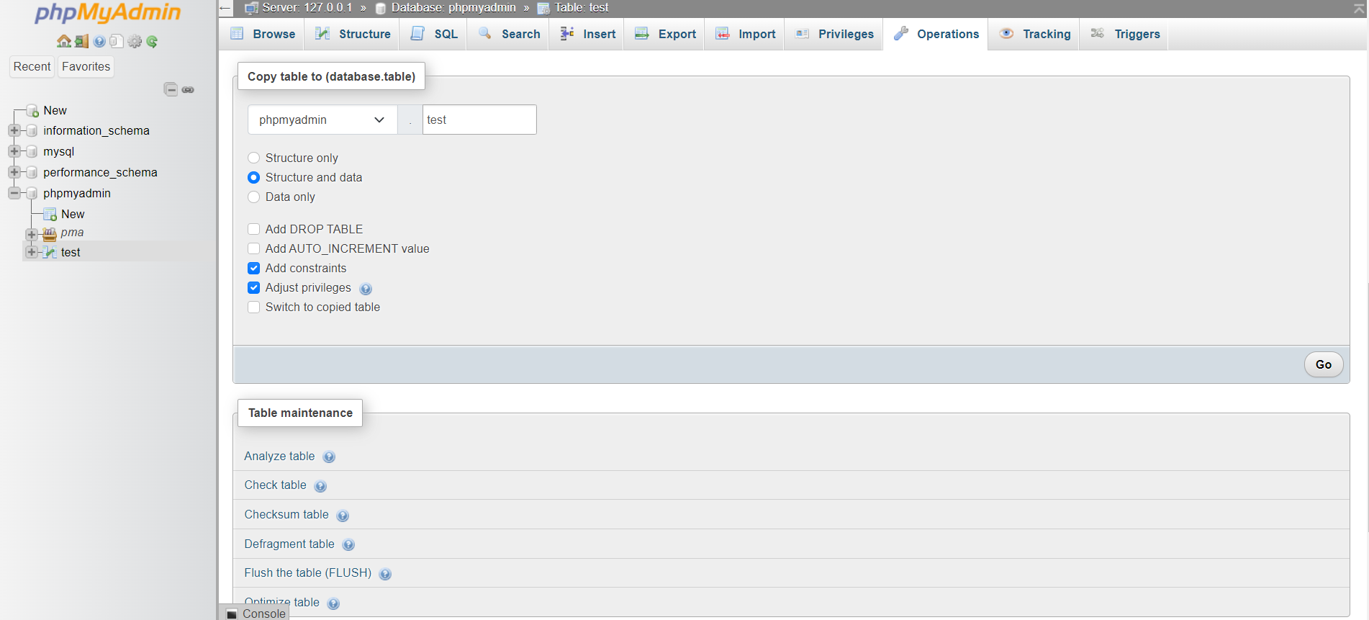Click the information_schema database cylinder icon
The image size is (1369, 620).
[x=32, y=131]
